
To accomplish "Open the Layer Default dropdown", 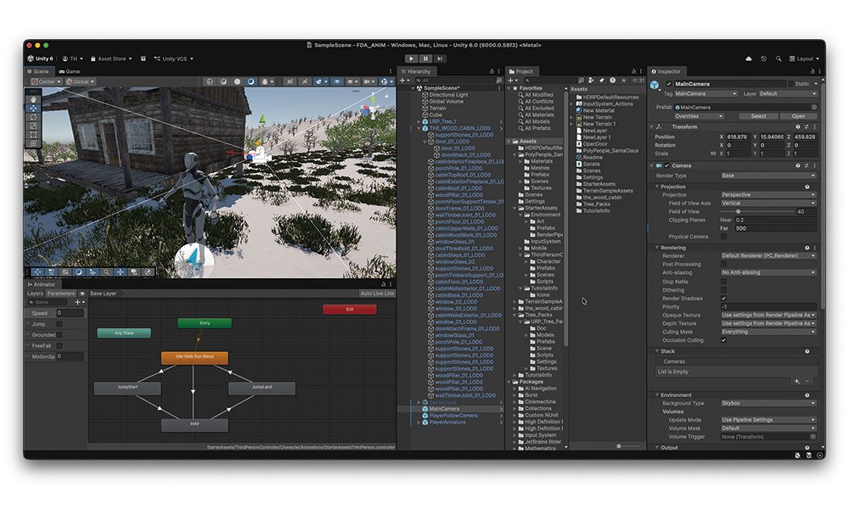I will click(788, 93).
